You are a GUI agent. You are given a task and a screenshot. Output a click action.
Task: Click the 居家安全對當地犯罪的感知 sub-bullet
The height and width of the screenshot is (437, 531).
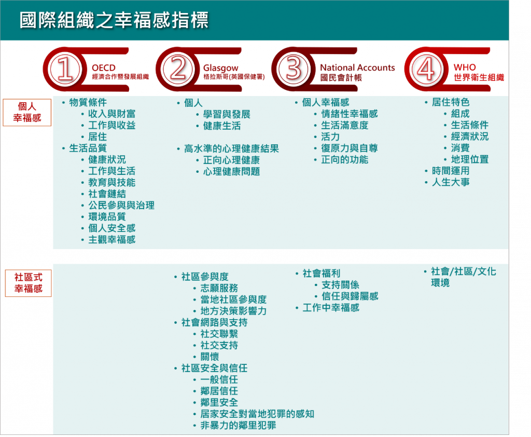257,414
